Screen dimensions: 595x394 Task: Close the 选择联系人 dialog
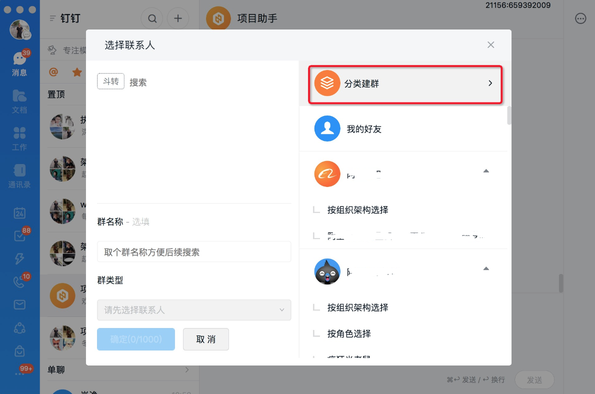[490, 45]
